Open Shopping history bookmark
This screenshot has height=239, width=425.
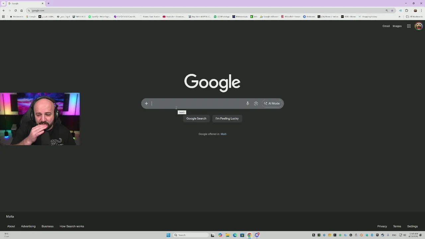368,17
